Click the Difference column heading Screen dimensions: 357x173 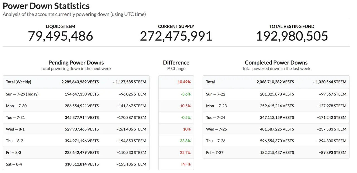(x=176, y=63)
